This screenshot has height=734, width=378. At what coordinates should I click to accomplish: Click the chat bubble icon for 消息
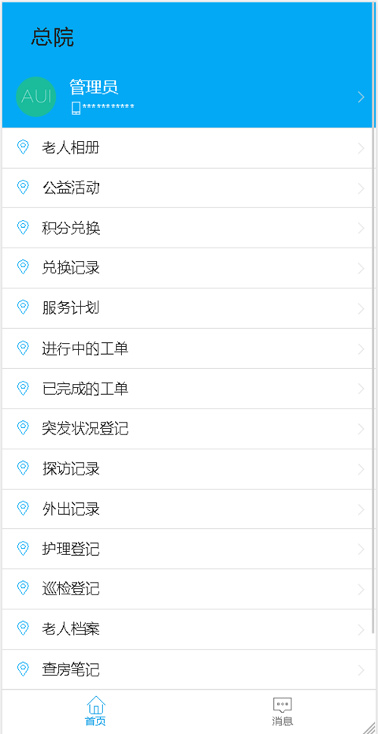pos(283,706)
